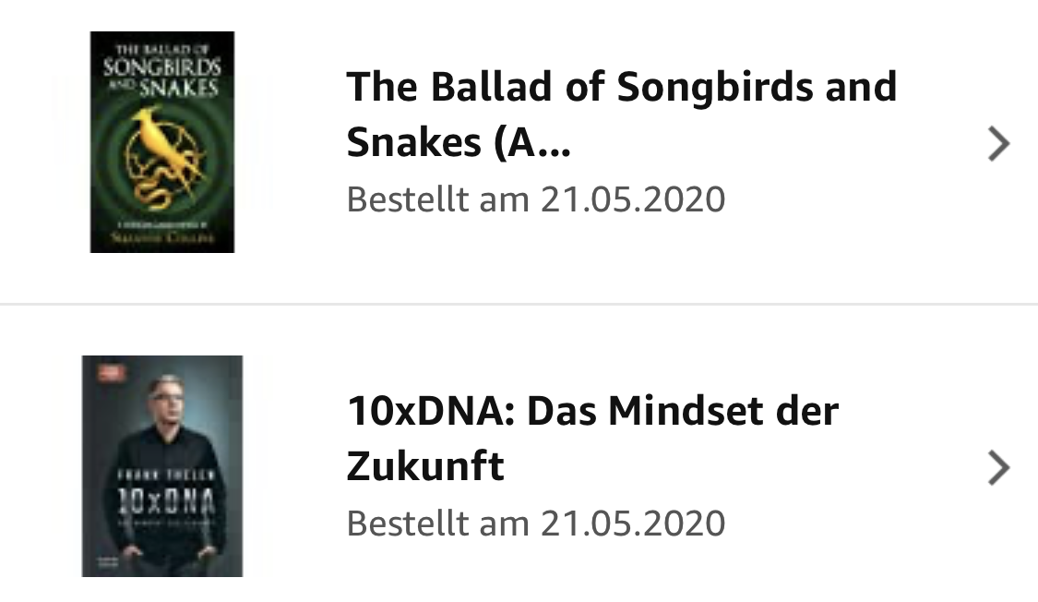Screen dimensions: 1038x602
Task: Click the order date under 10xDNA title
Action: [535, 524]
